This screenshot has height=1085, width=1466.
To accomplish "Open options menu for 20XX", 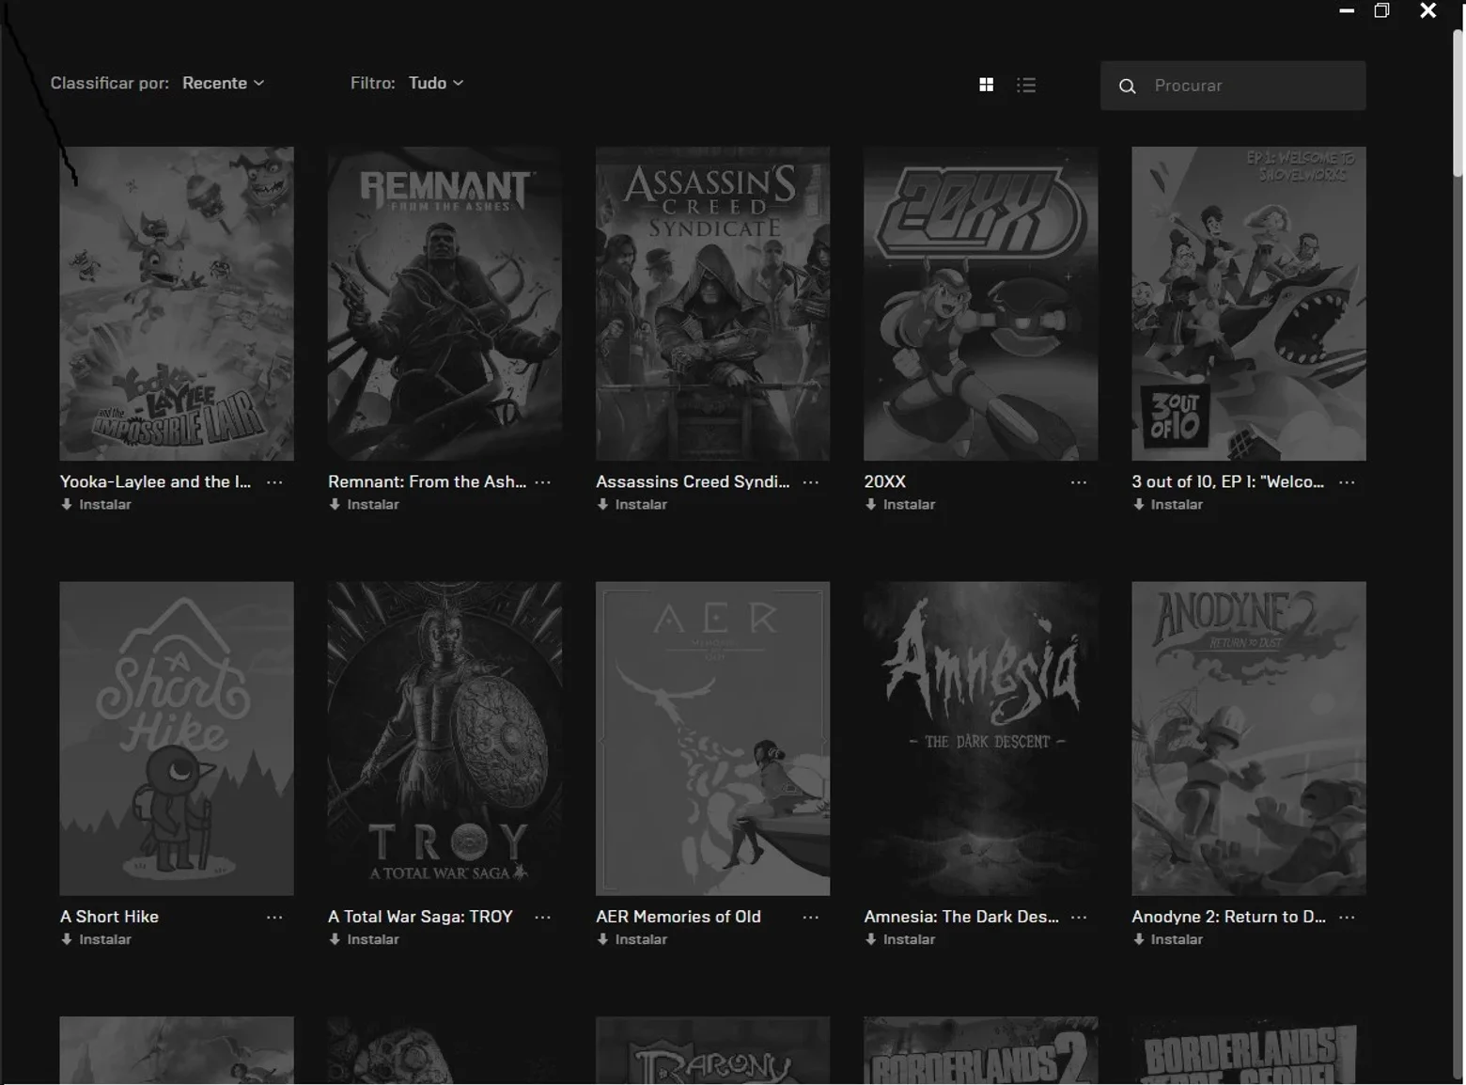I will pos(1079,482).
